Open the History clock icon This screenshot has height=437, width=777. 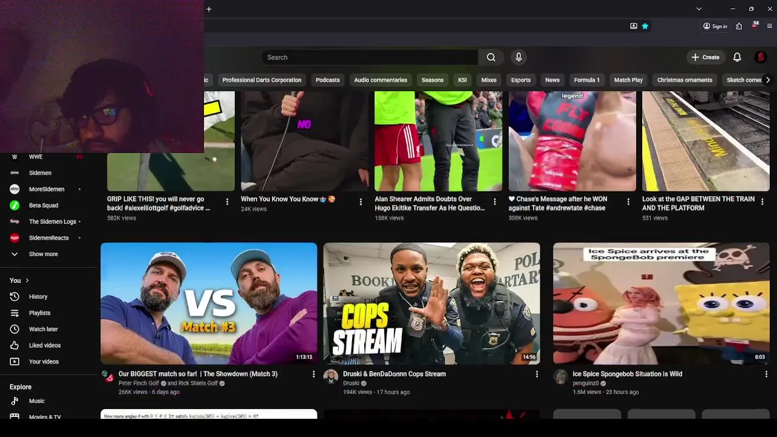[15, 297]
